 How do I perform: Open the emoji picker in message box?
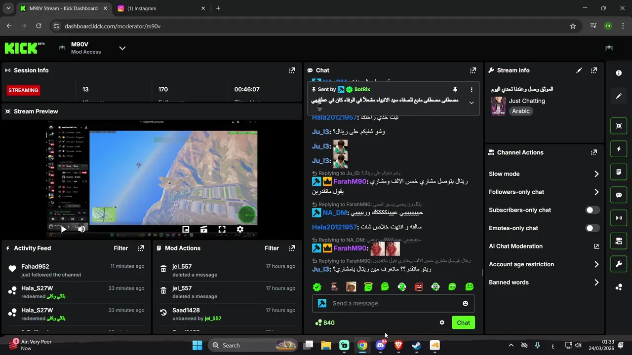point(465,303)
